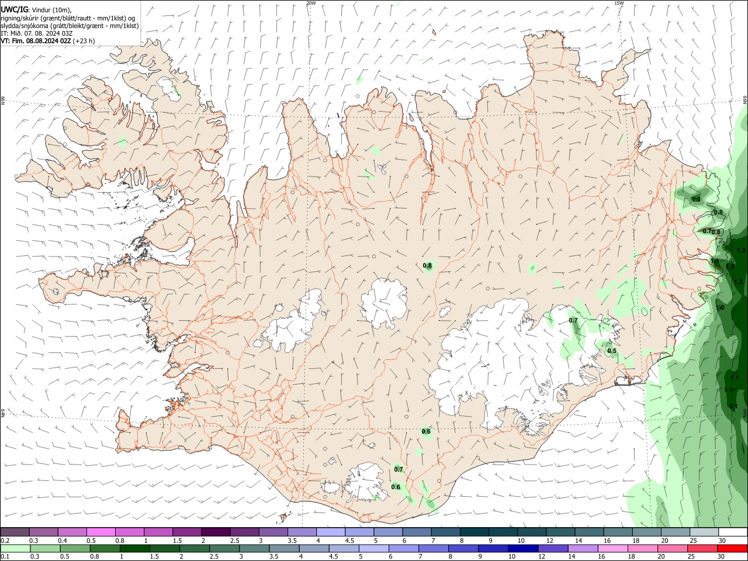Pick the bright red swatch ending the lower scale
Screen dimensions: 748x561
[x=732, y=548]
